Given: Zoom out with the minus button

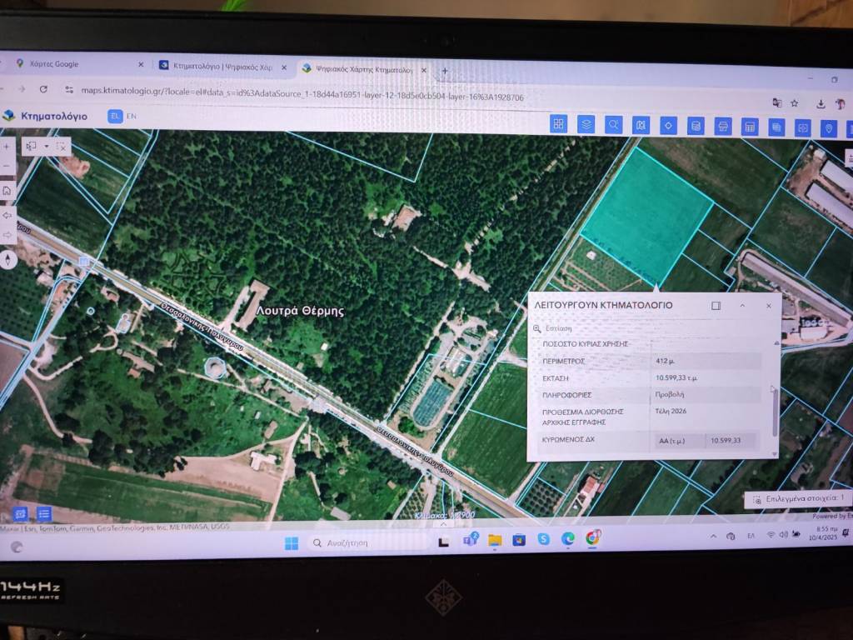Looking at the screenshot, I should click(x=7, y=165).
